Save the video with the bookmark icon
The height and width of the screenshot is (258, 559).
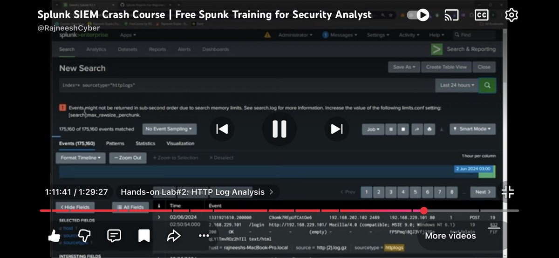(144, 236)
